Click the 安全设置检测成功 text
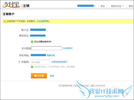 (x=43, y=42)
